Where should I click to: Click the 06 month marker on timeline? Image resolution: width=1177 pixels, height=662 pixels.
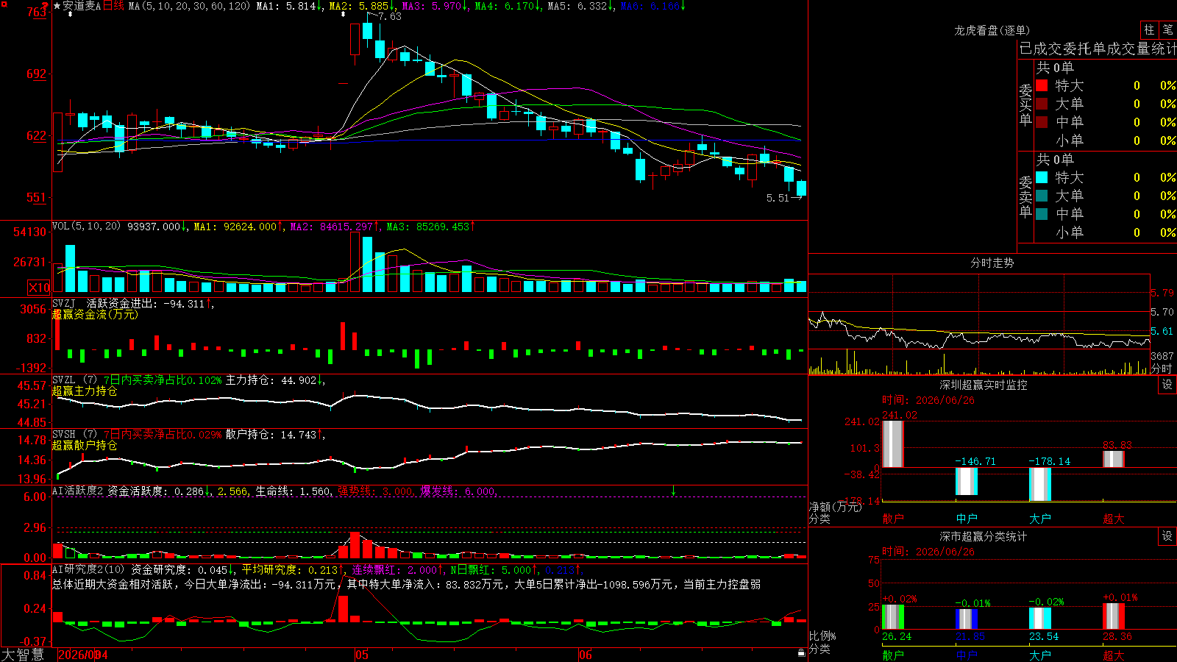click(585, 655)
